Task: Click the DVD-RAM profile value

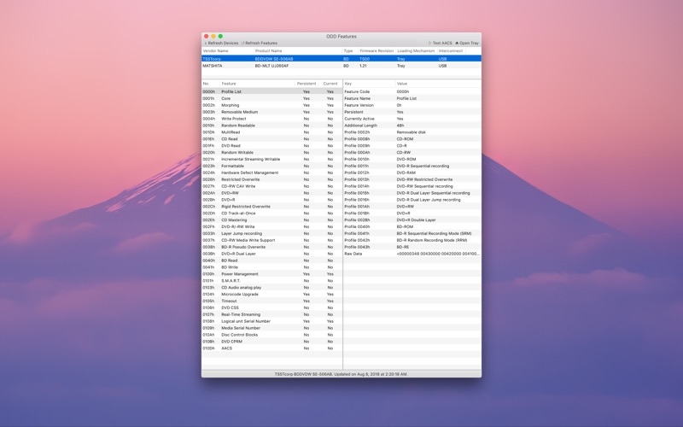Action: tap(406, 173)
